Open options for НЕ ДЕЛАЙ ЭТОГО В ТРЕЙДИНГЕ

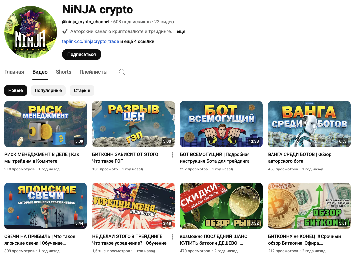tap(172, 237)
